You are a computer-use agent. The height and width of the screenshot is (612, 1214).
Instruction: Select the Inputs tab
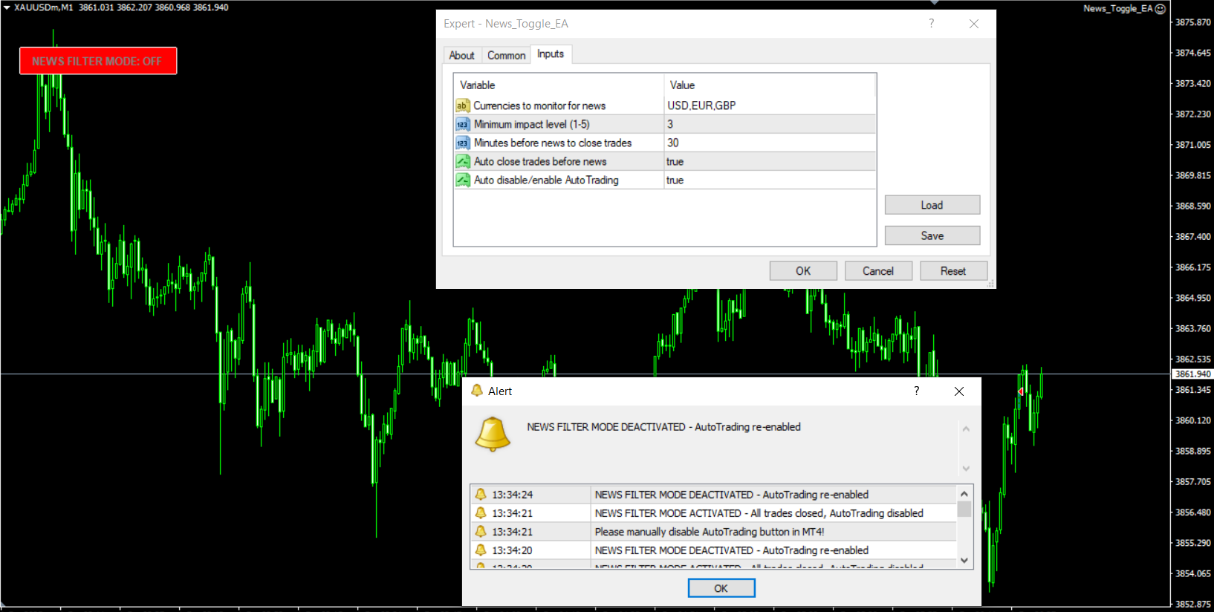[551, 54]
